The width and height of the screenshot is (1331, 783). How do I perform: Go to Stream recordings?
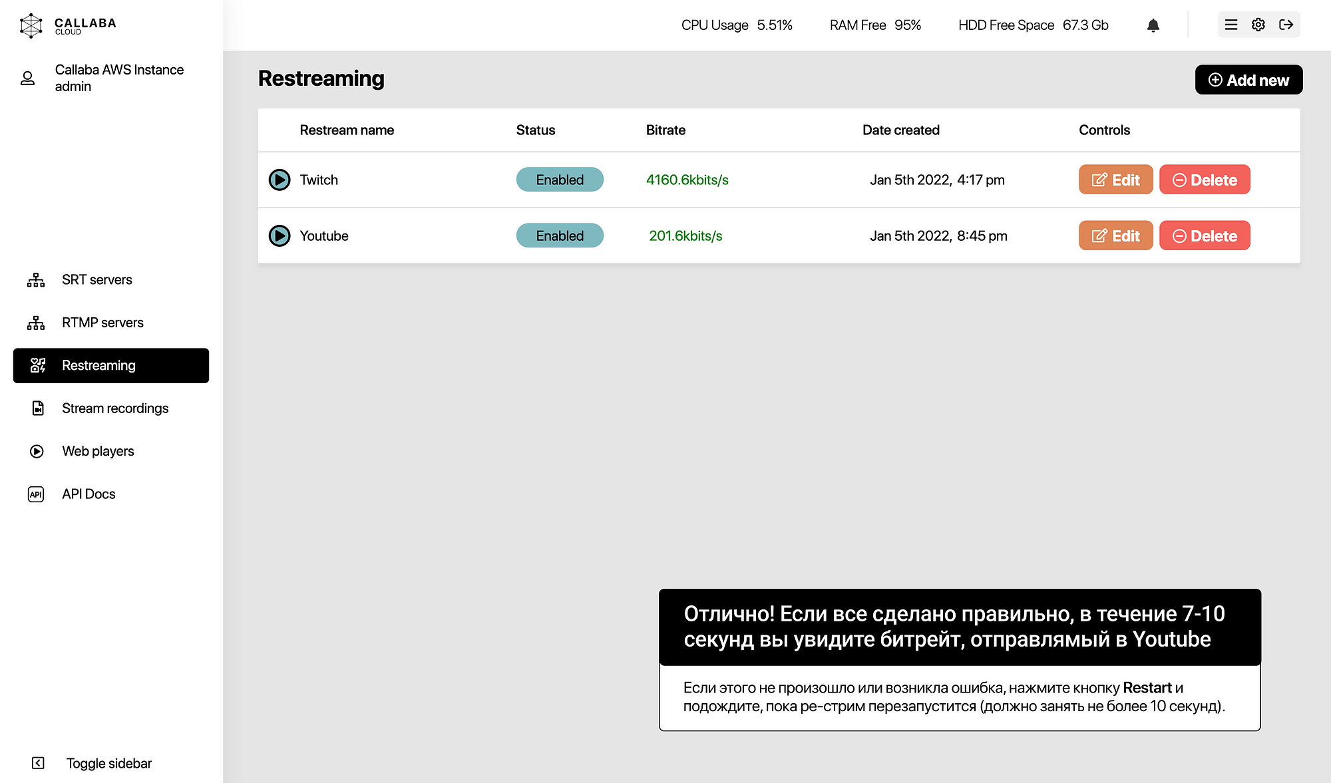(x=115, y=408)
